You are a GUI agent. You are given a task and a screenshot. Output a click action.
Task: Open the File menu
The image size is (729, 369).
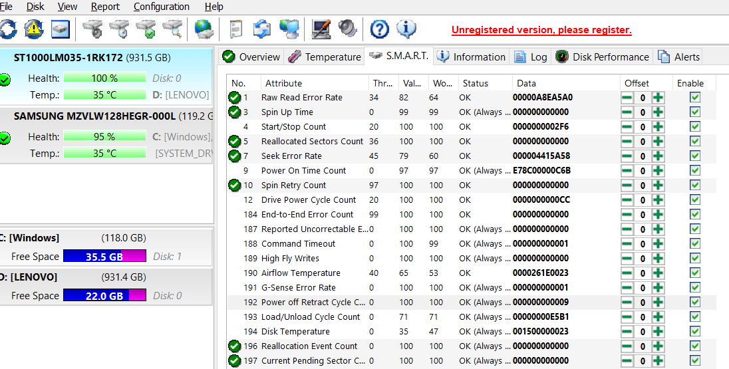coord(6,7)
